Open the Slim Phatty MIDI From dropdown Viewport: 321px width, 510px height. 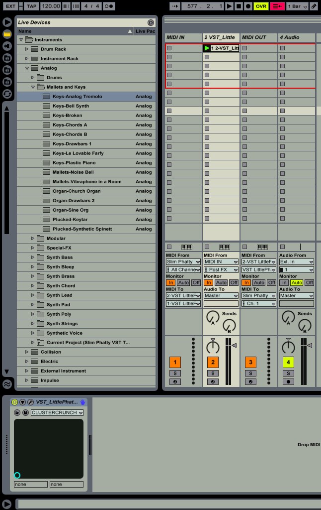click(183, 261)
